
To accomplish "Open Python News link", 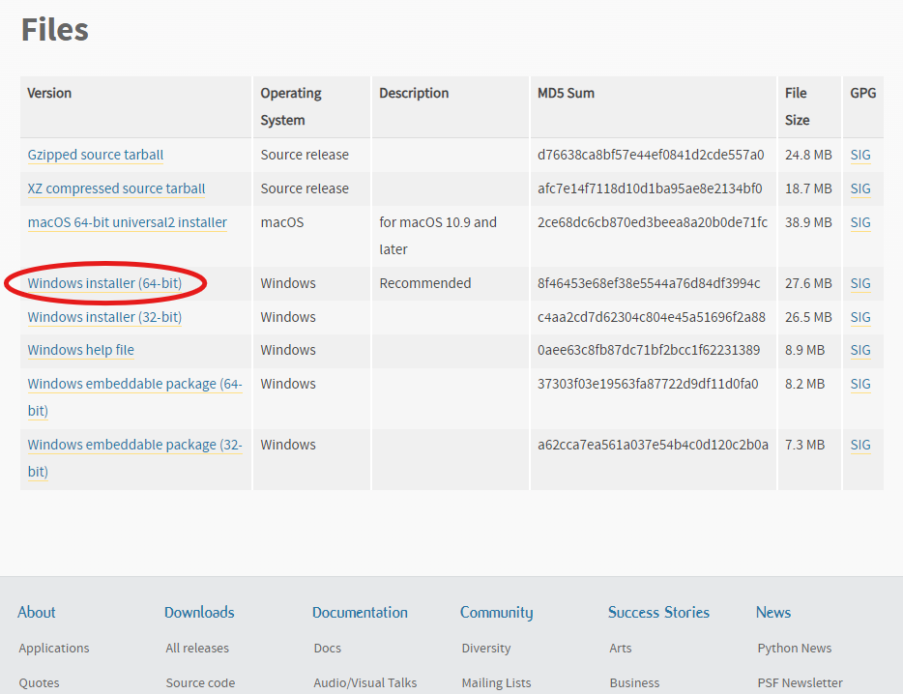I will pos(795,649).
